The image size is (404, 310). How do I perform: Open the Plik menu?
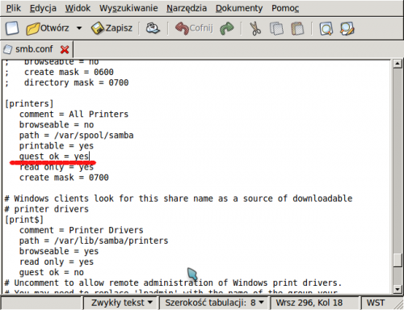click(14, 8)
